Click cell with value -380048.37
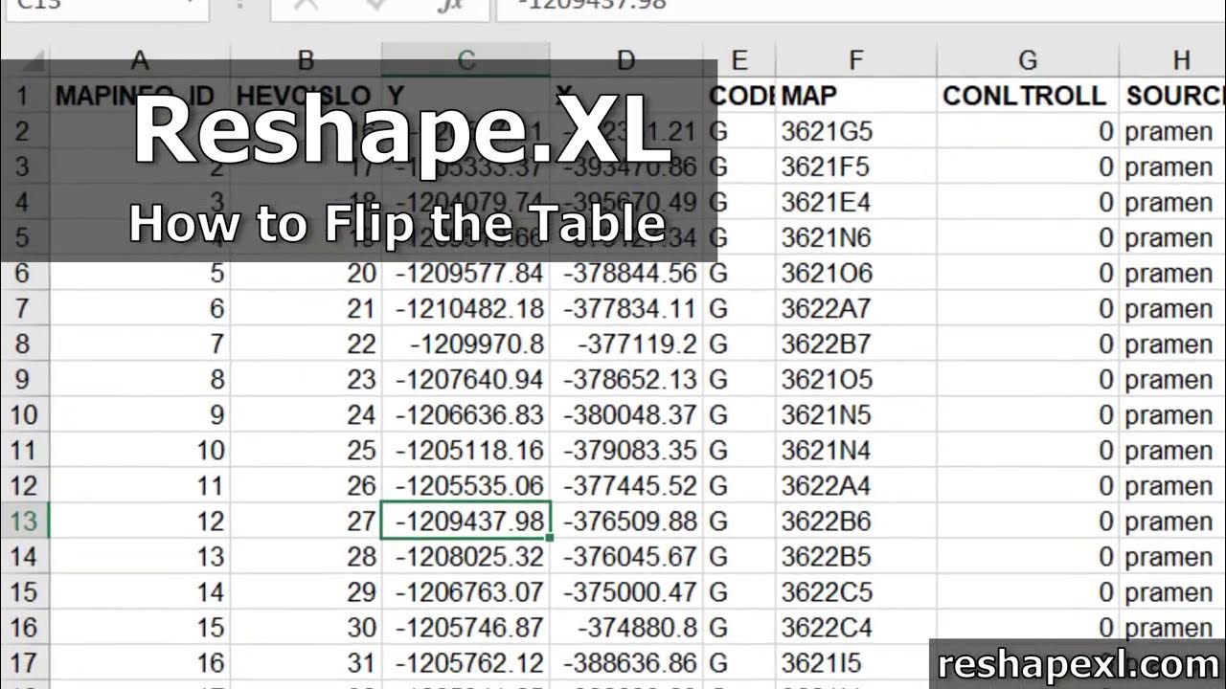Image resolution: width=1226 pixels, height=689 pixels. tap(626, 415)
